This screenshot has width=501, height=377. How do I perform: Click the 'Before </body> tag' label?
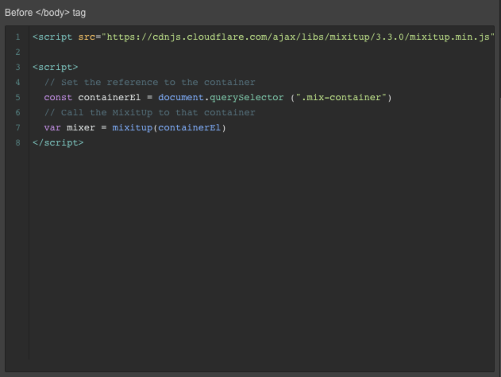point(45,13)
